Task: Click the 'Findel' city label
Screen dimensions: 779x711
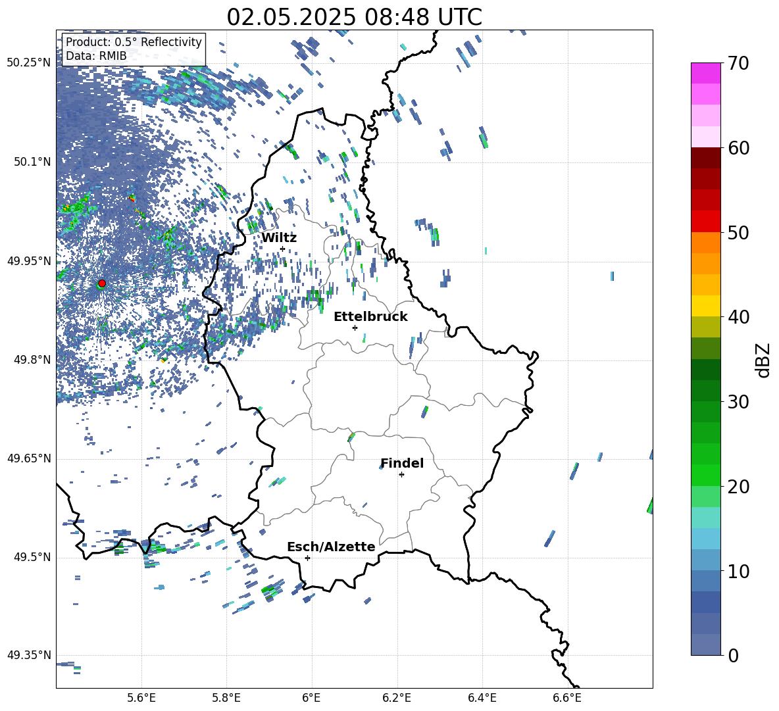Action: coord(402,463)
